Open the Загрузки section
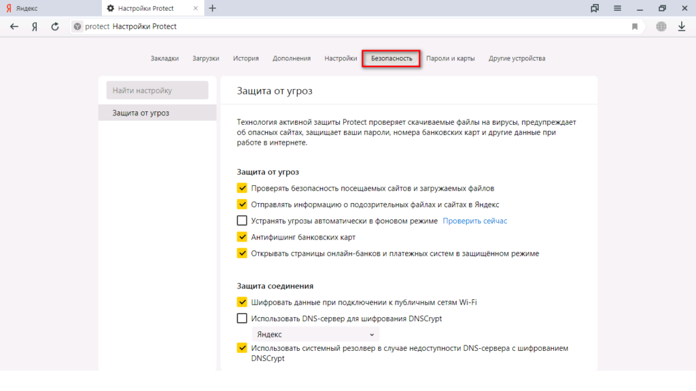 pyautogui.click(x=206, y=58)
